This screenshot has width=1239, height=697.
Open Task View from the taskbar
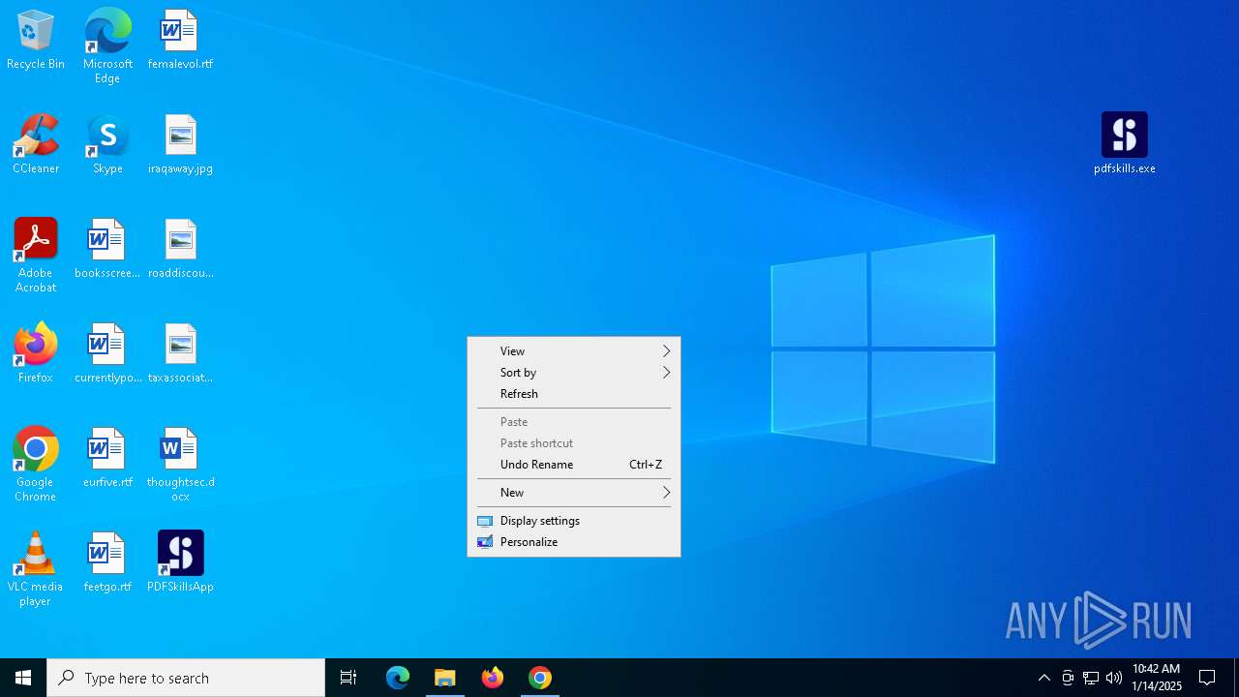[348, 678]
